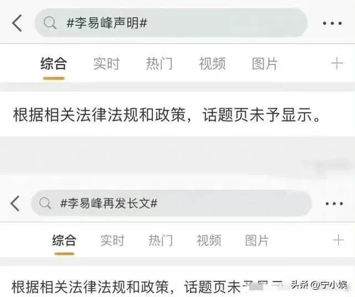355x297 pixels.
Task: Add a tab using the lower plus icon
Action: tap(338, 240)
